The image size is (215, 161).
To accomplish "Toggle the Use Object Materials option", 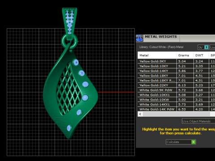I will pos(198,121).
